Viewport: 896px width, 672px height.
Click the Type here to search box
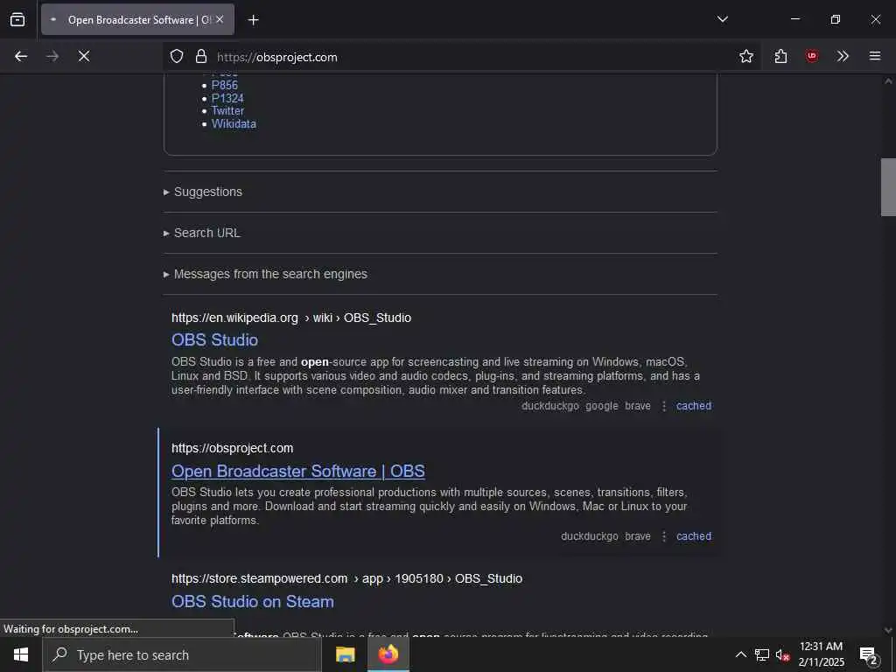182,654
